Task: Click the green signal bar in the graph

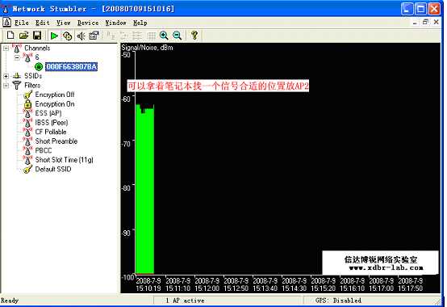Action: (144, 189)
